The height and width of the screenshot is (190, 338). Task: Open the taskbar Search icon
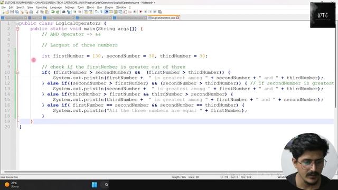point(106,185)
